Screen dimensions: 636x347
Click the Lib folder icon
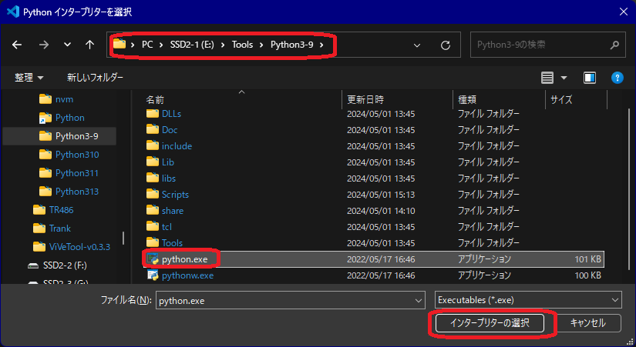(x=153, y=162)
